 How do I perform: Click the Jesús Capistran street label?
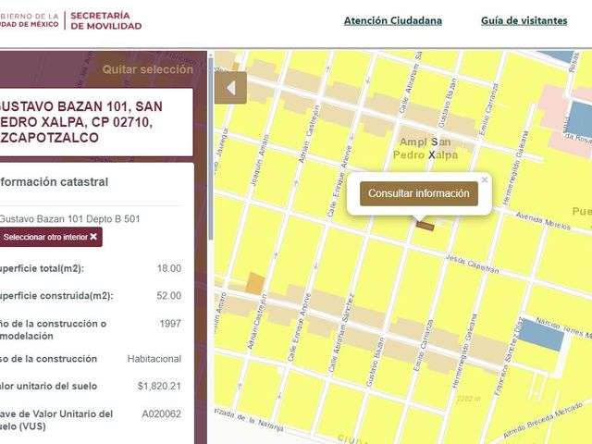(x=473, y=264)
